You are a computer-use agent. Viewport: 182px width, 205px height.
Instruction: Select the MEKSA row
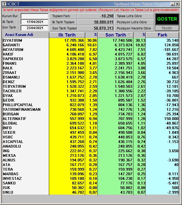tap(91, 156)
